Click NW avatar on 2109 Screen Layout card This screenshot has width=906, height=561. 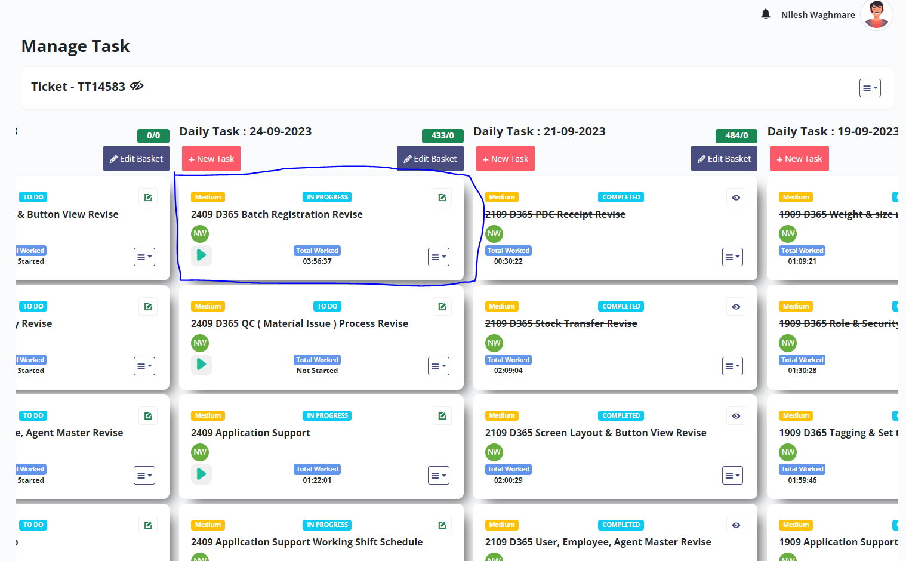(x=494, y=452)
